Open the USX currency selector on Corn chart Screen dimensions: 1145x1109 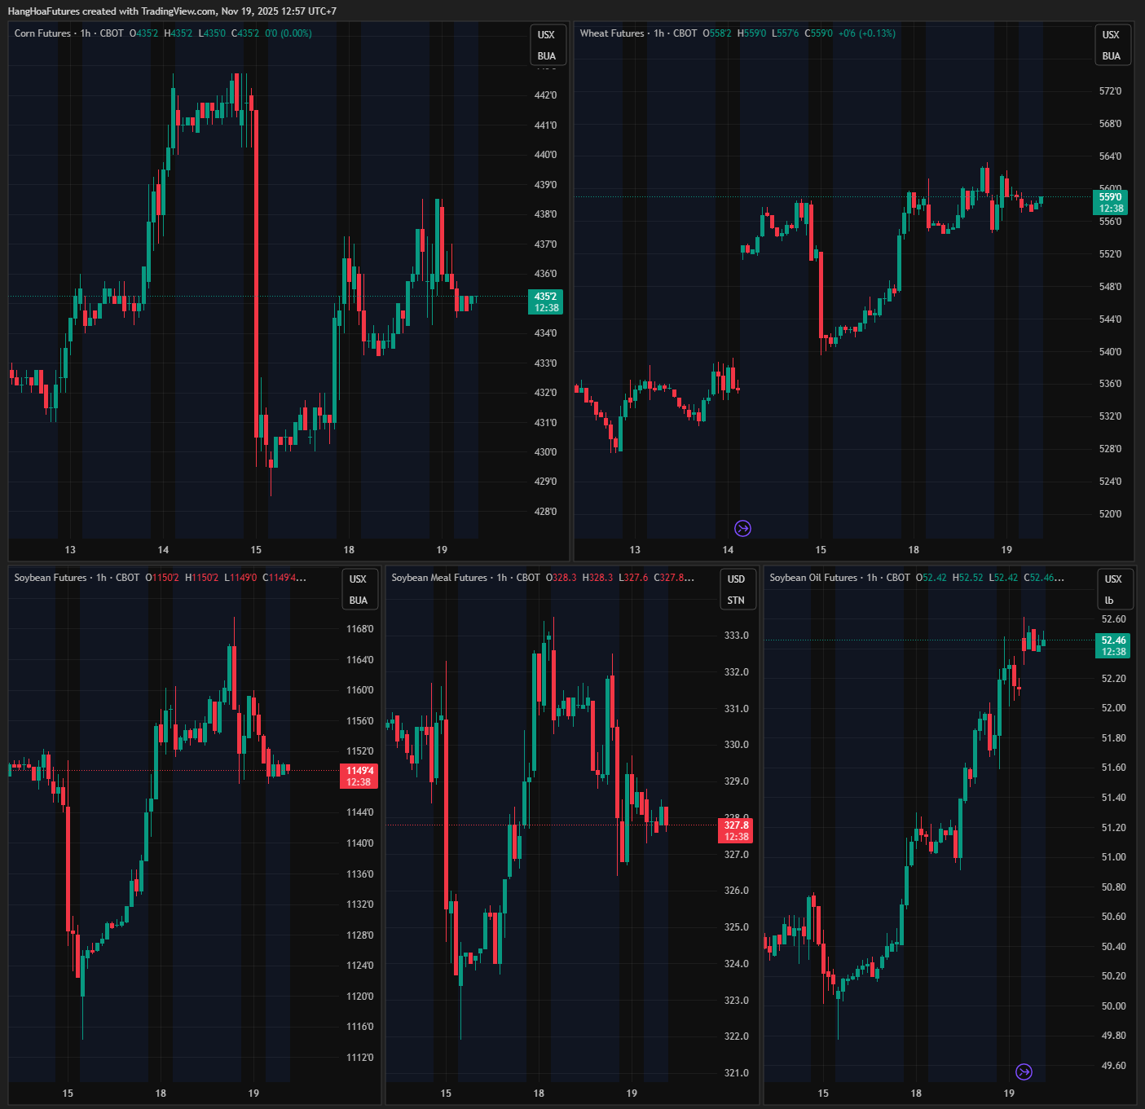pos(546,35)
